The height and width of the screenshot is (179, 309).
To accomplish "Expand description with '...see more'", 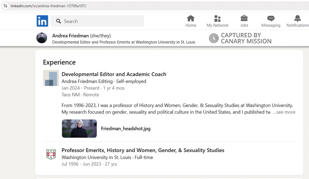I will [x=284, y=112].
